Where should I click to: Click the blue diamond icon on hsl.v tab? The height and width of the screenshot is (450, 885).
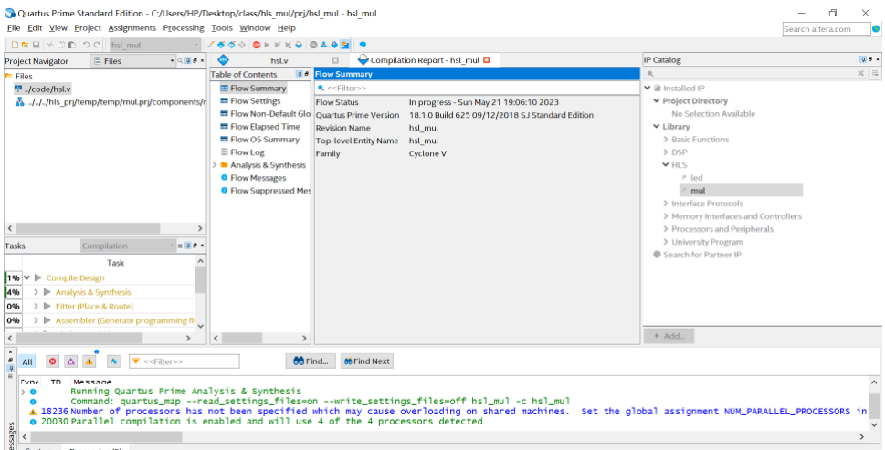point(224,59)
